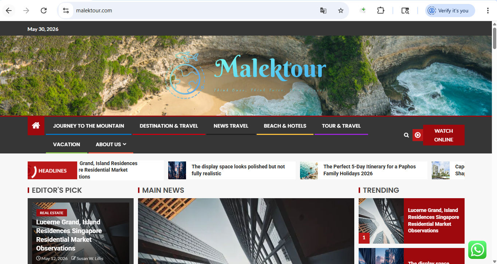Select Destination & Travel menu item
Image resolution: width=497 pixels, height=264 pixels.
tap(169, 126)
